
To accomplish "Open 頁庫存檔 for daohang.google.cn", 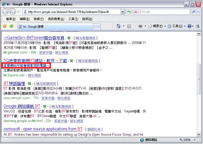I will coord(61,121).
